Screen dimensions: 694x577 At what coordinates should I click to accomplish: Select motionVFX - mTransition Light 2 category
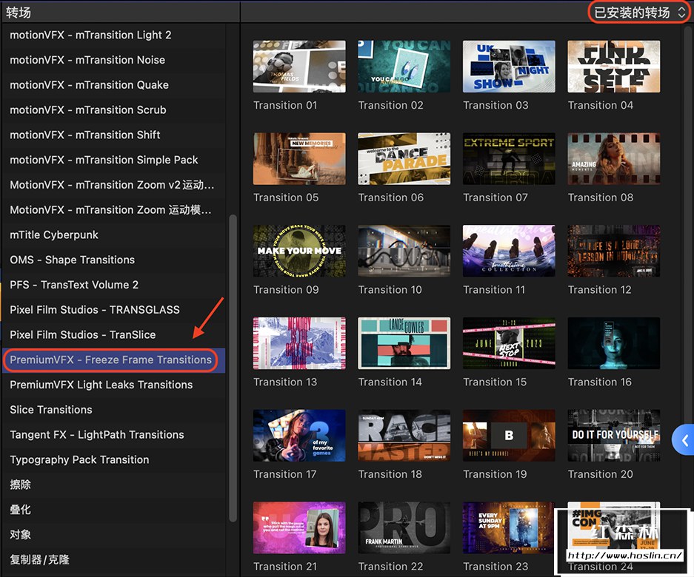(113, 35)
